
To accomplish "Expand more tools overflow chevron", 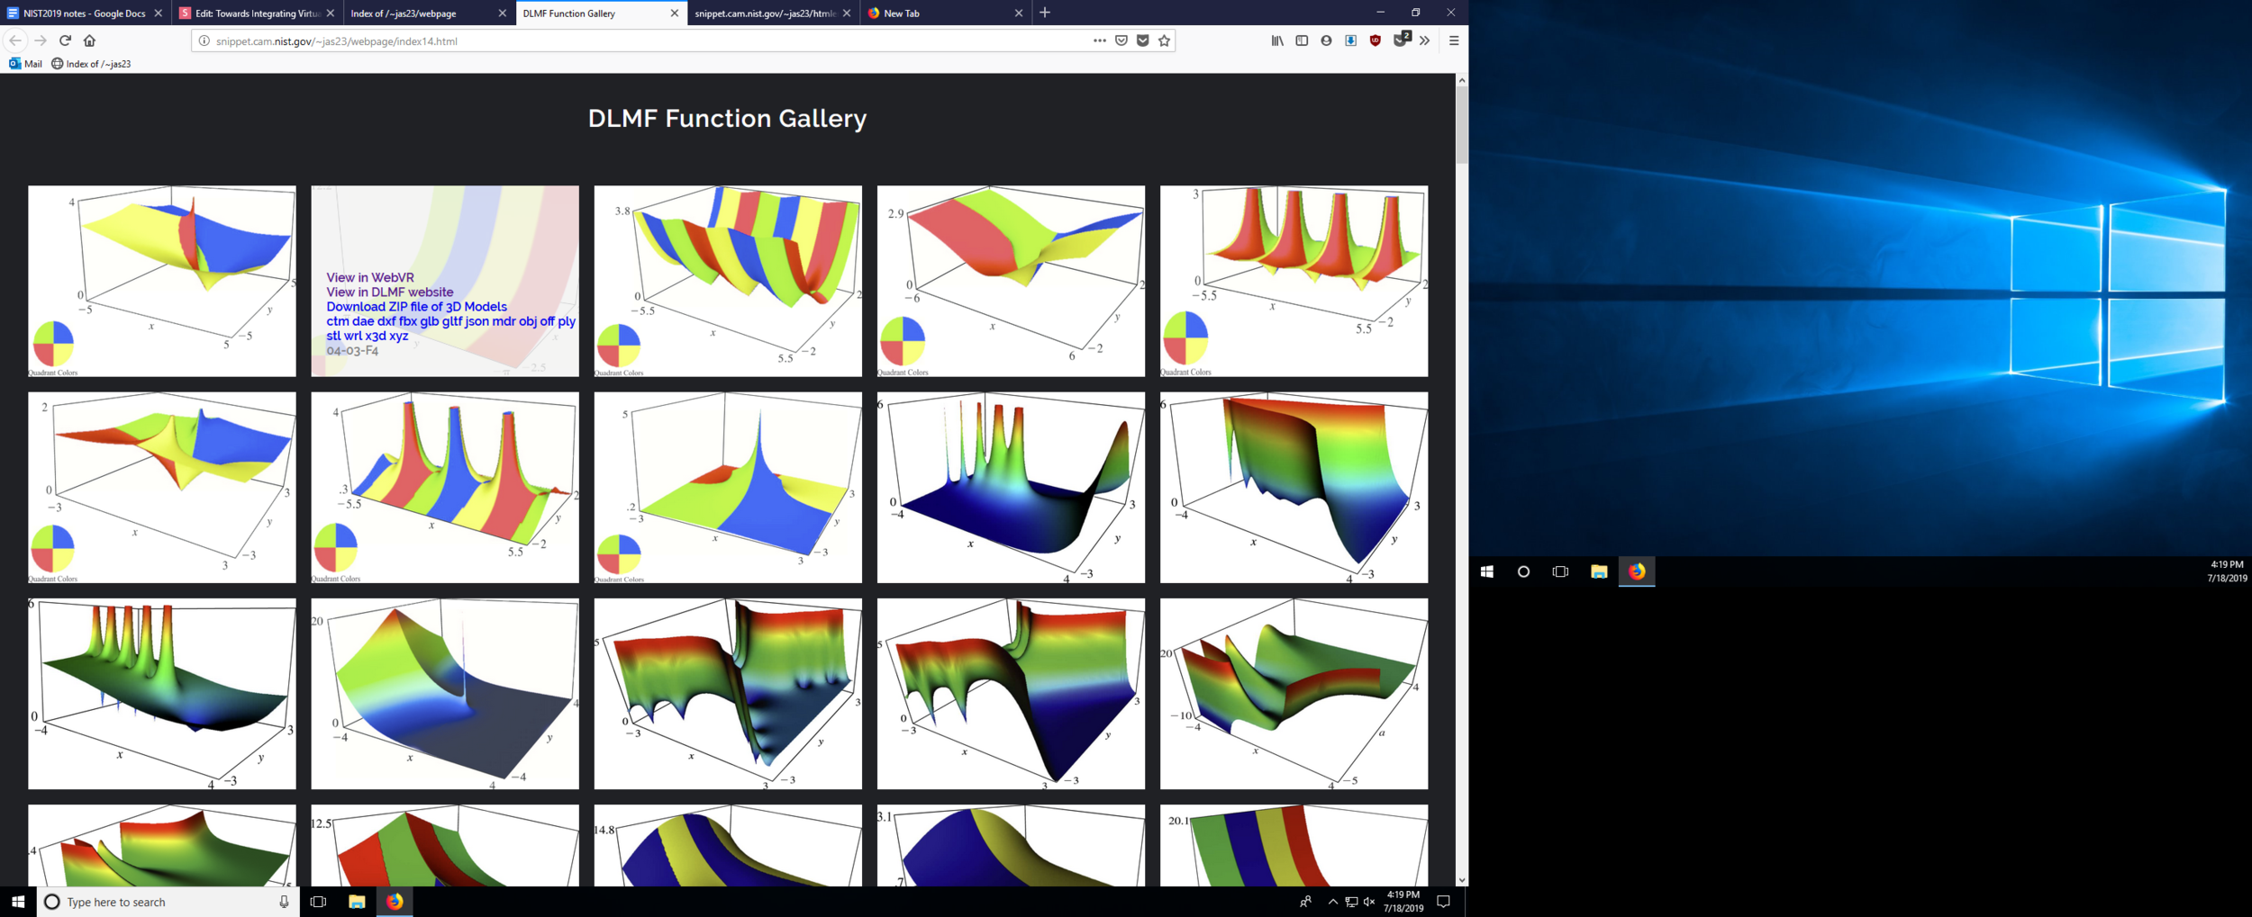I will pyautogui.click(x=1424, y=40).
